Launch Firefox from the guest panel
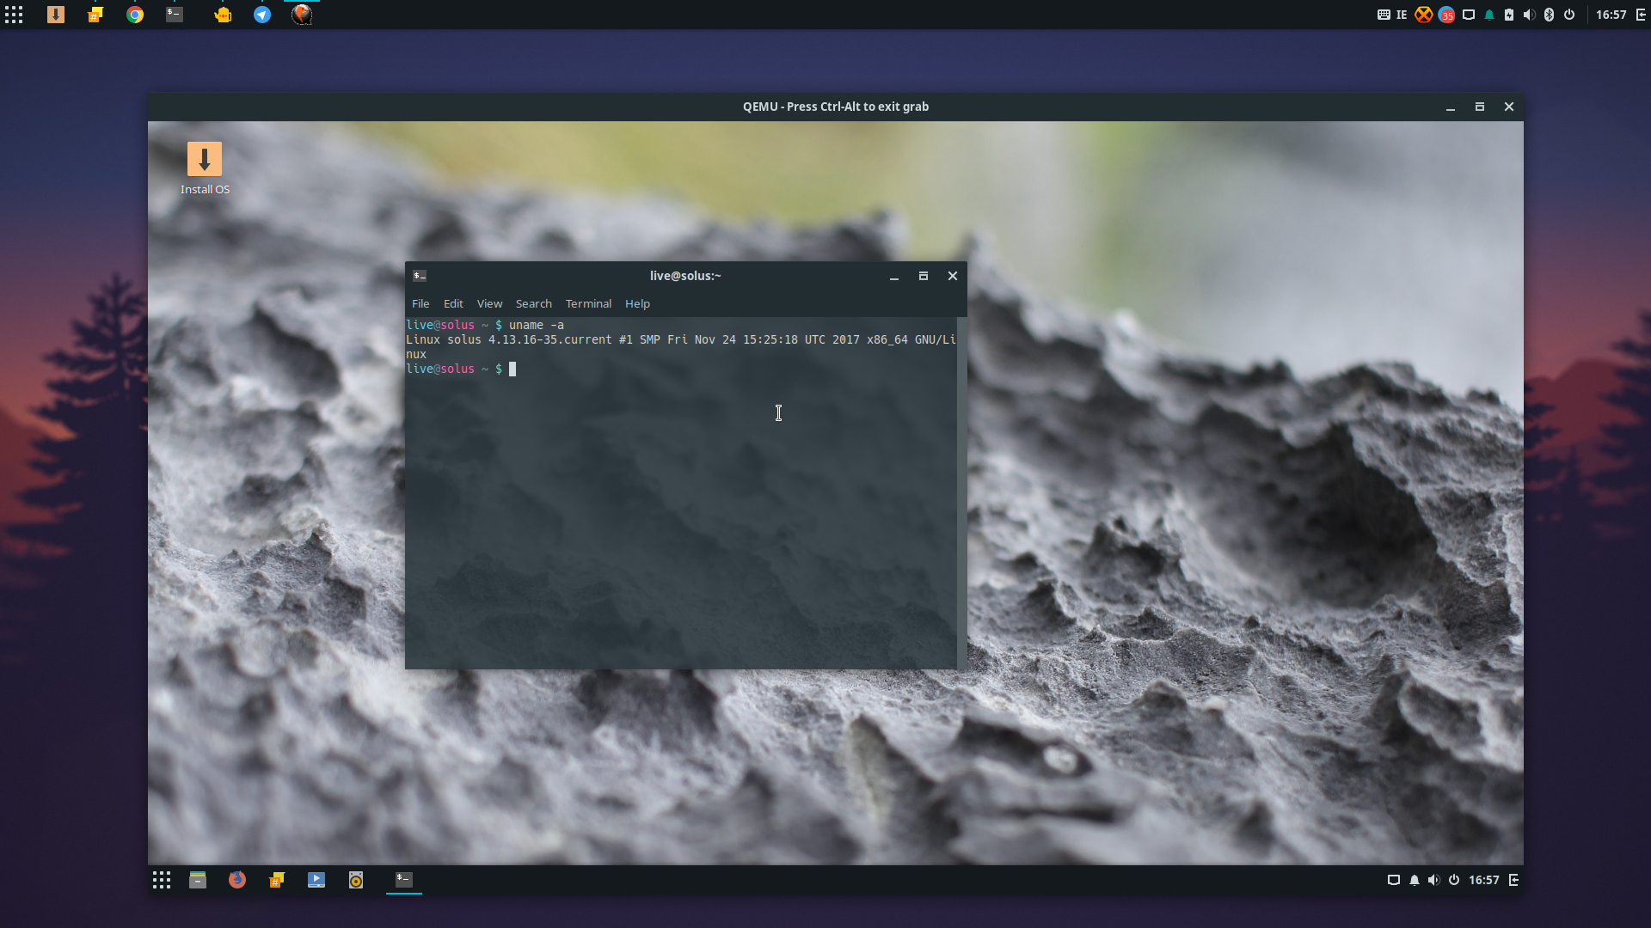1651x928 pixels. [237, 880]
